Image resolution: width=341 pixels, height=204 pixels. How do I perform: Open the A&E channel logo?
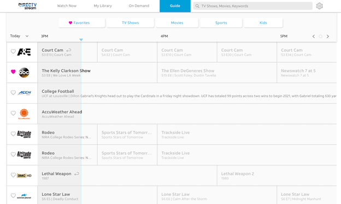[x=24, y=52]
